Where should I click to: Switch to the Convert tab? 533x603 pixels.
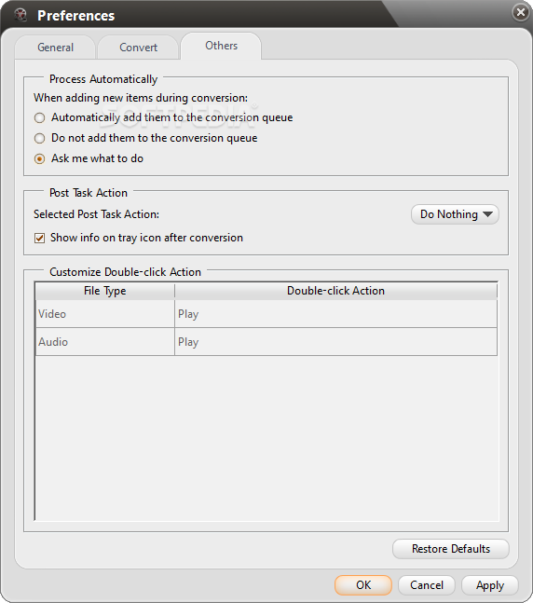(x=138, y=48)
